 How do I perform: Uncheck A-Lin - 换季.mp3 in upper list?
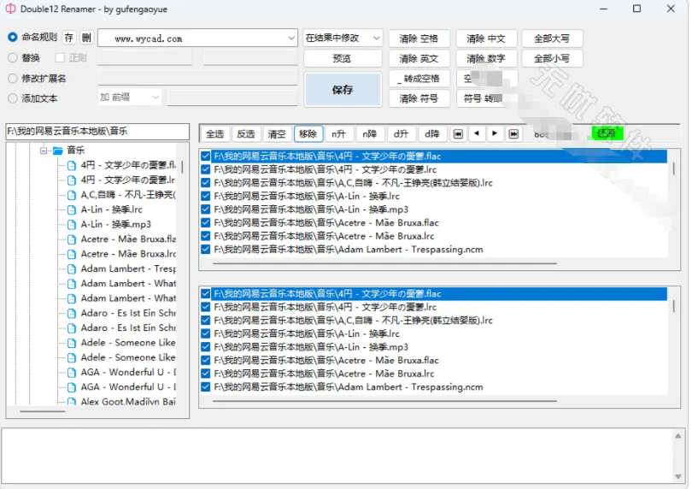(x=205, y=209)
